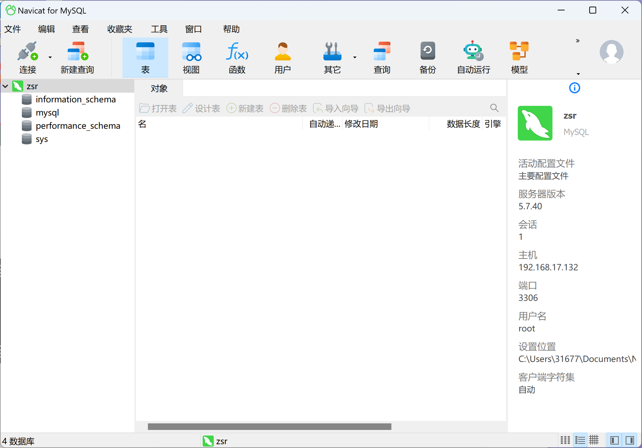Open the Model toolbar icon
Image resolution: width=642 pixels, height=448 pixels.
click(x=519, y=51)
